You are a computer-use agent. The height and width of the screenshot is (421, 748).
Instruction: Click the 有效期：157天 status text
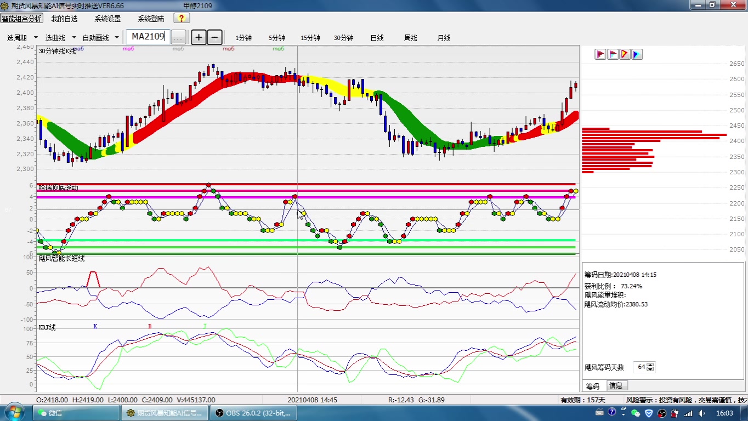click(583, 400)
